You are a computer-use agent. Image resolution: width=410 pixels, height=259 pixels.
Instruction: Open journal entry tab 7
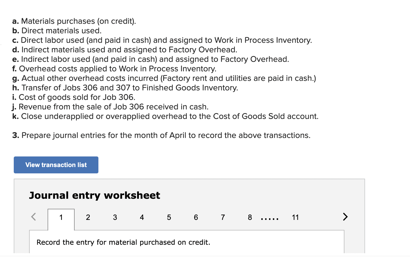pyautogui.click(x=223, y=217)
